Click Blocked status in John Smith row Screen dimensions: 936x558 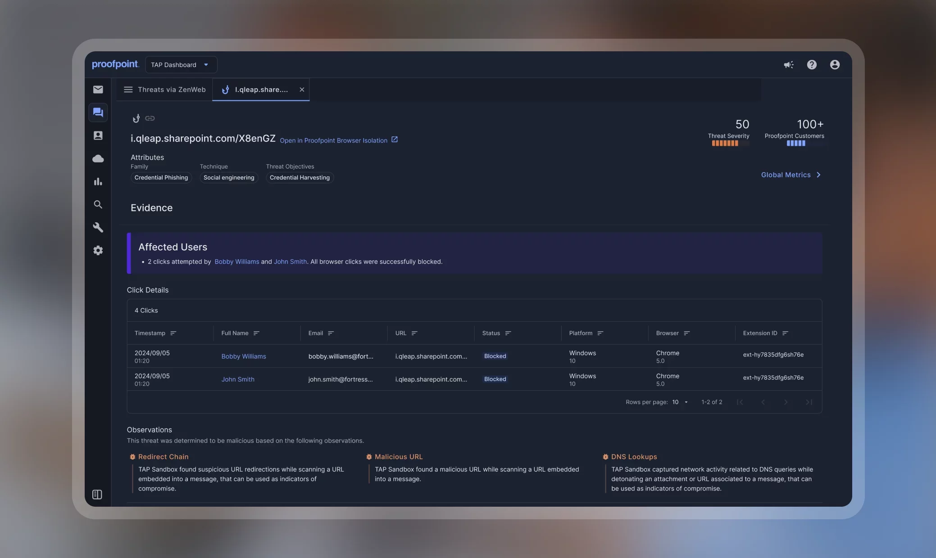coord(495,379)
